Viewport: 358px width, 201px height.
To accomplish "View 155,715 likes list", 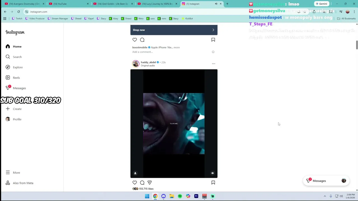I will 146,189.
